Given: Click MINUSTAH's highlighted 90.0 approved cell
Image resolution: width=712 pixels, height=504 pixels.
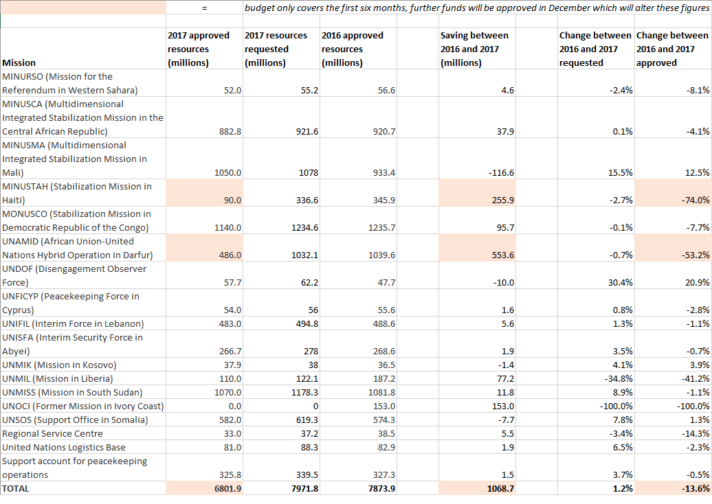Looking at the screenshot, I should coord(204,194).
